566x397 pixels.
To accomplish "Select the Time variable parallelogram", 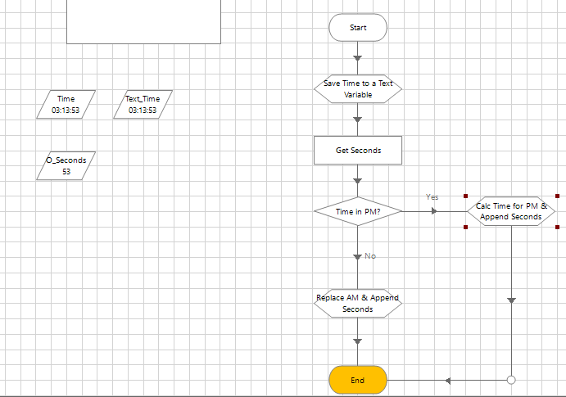I will [66, 104].
